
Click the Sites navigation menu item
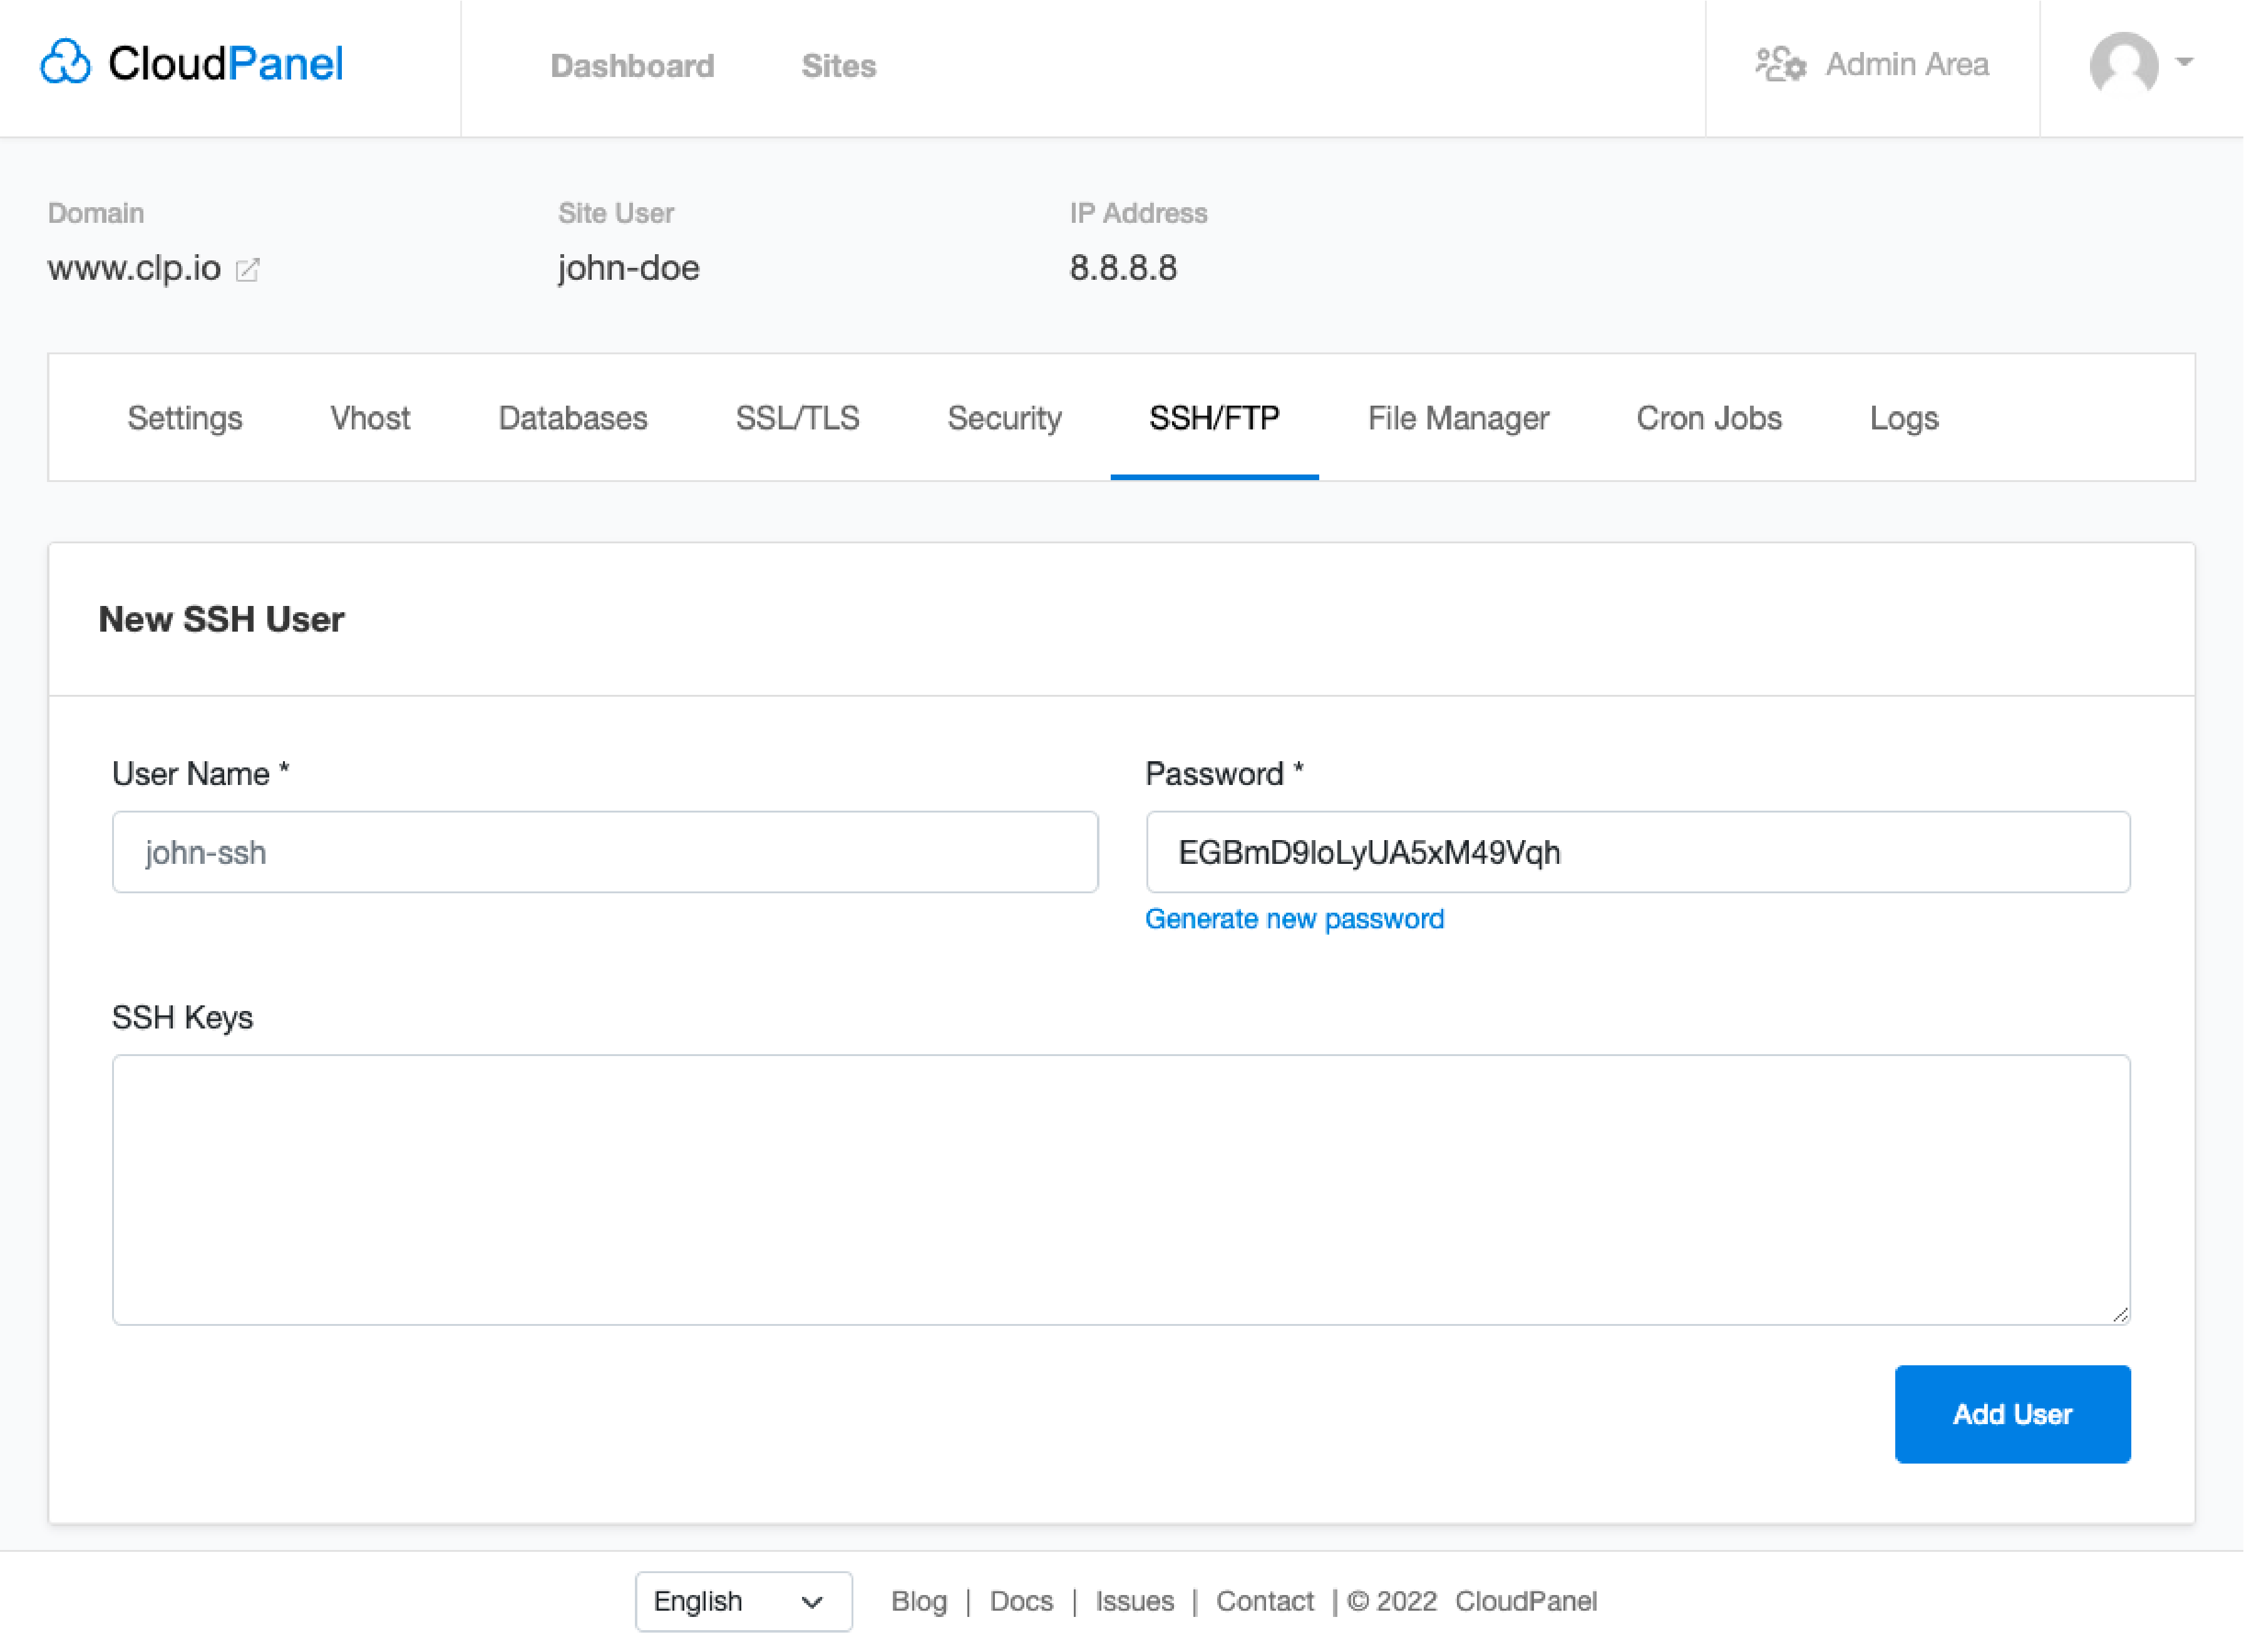click(x=840, y=64)
